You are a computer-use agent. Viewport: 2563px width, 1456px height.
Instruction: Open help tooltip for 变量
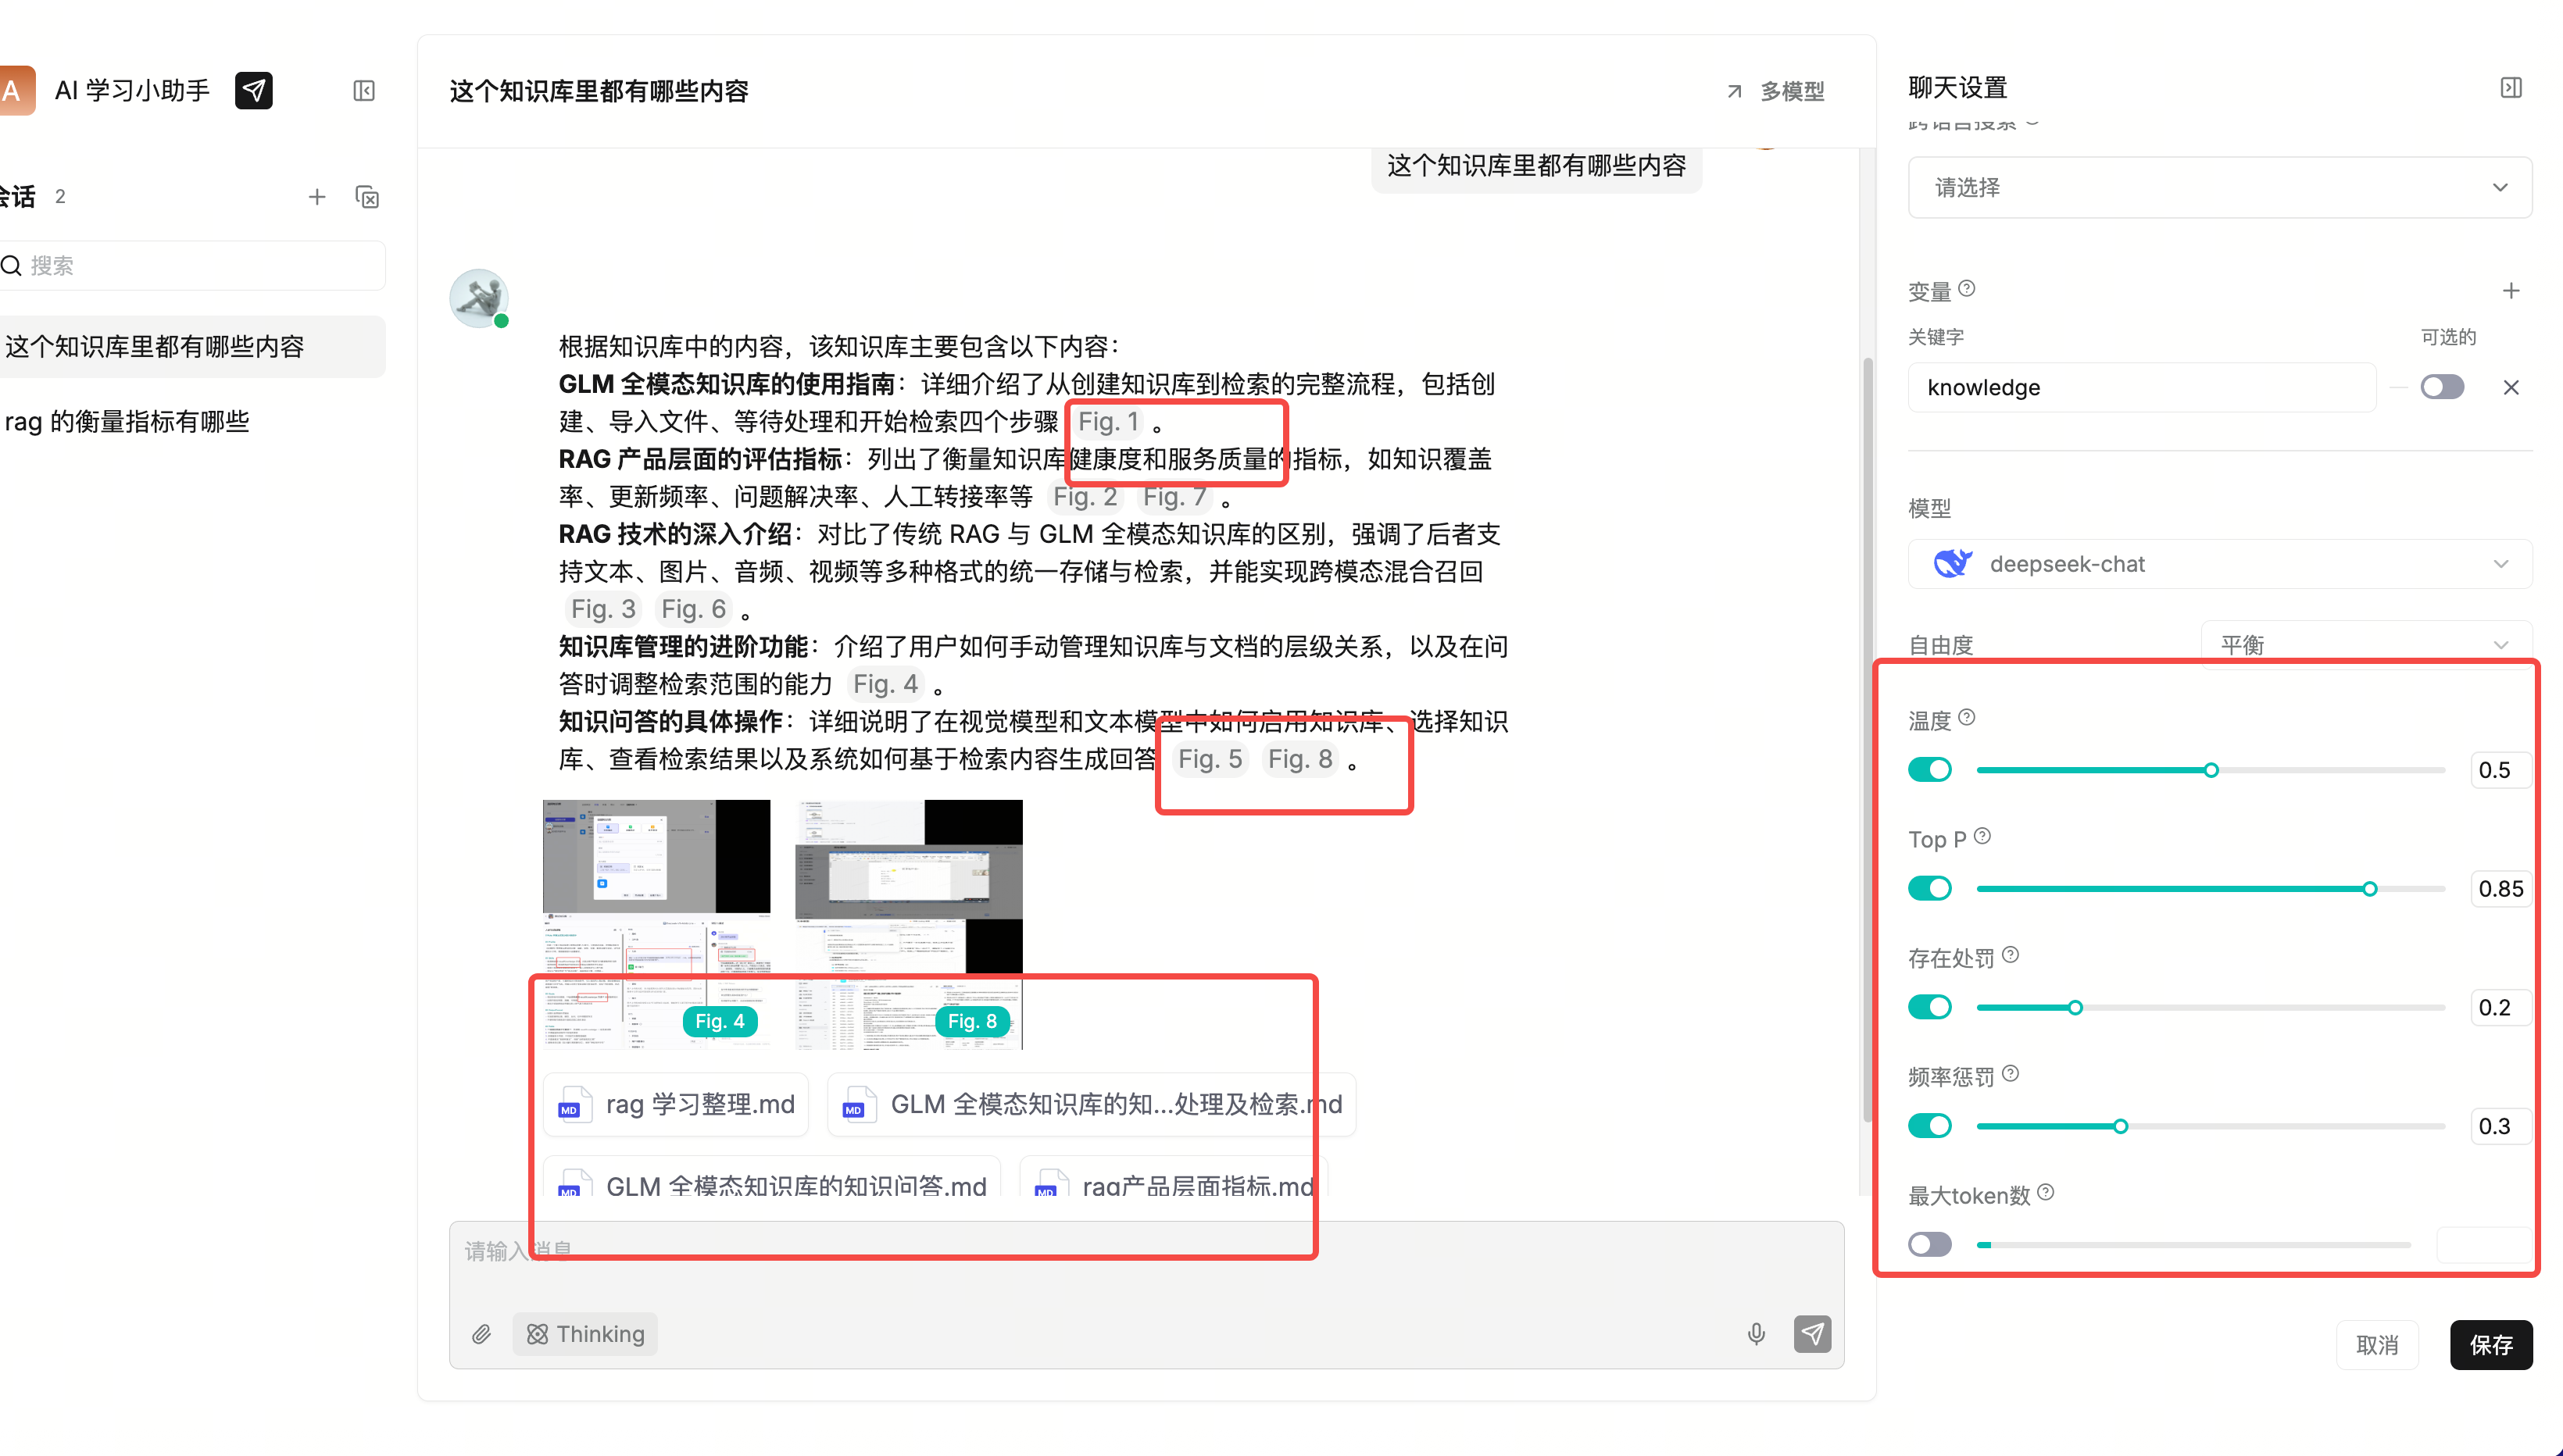click(1967, 289)
